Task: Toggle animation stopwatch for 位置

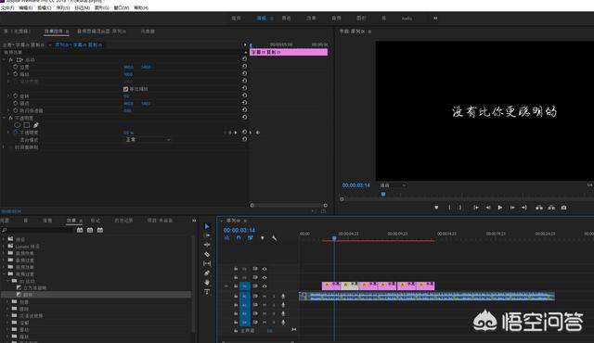Action: tap(16, 67)
